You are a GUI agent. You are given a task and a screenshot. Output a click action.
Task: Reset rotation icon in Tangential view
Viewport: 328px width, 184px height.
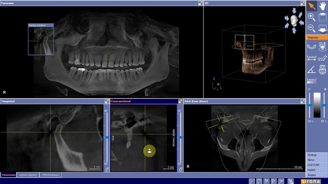(107, 169)
